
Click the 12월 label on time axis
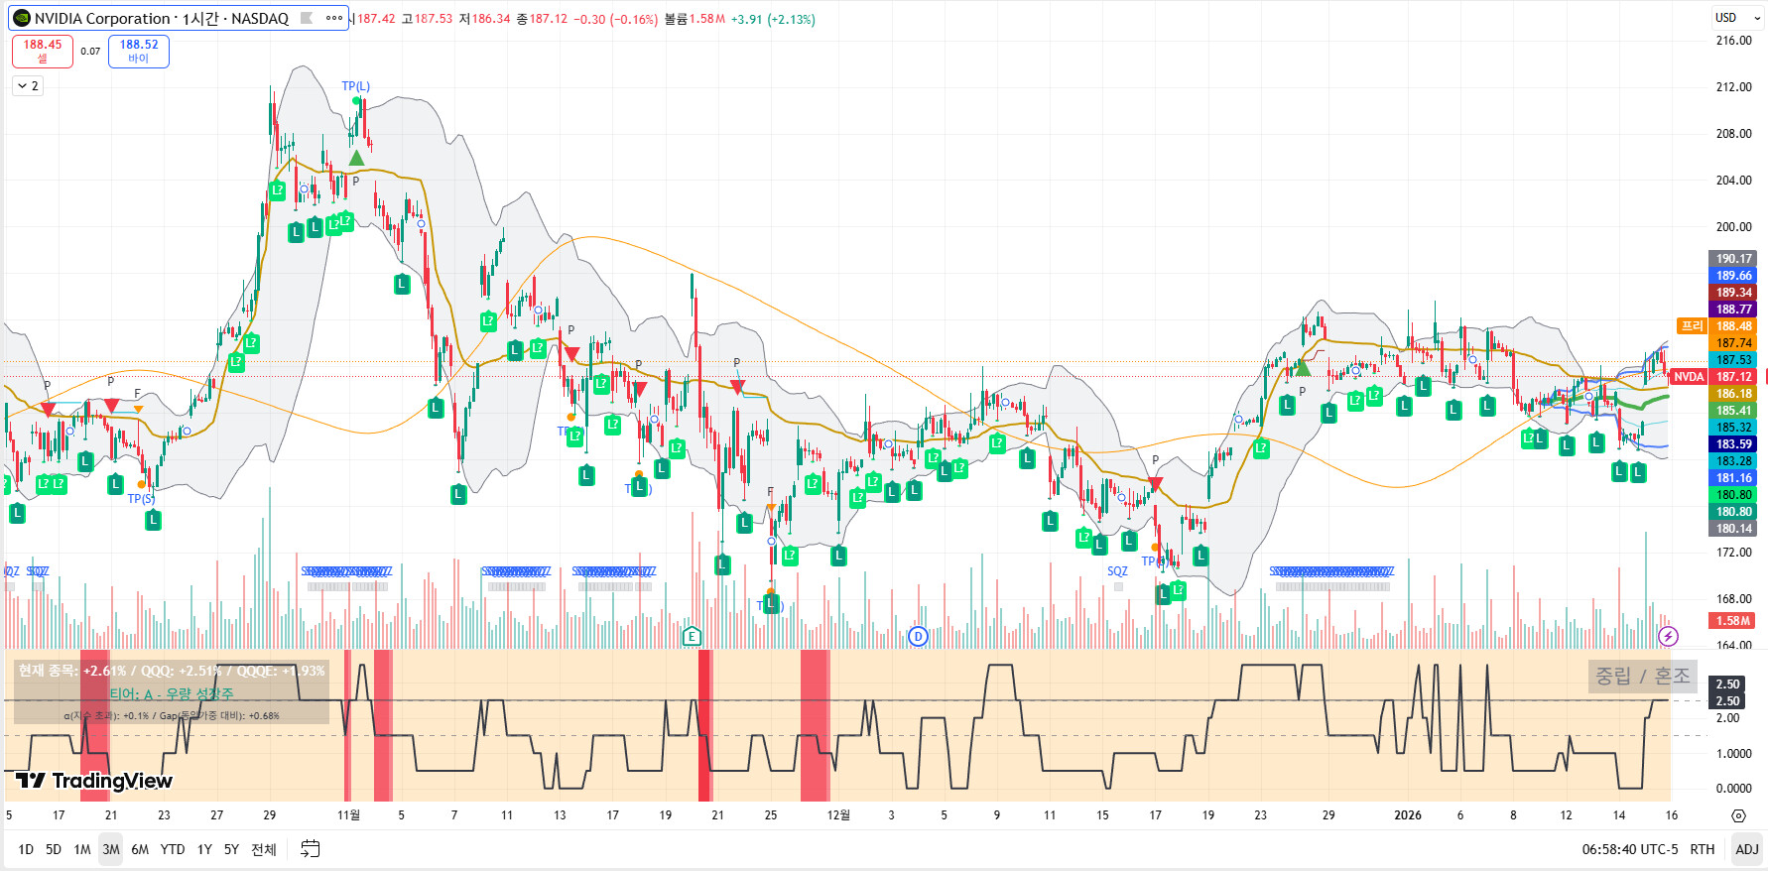pos(838,815)
